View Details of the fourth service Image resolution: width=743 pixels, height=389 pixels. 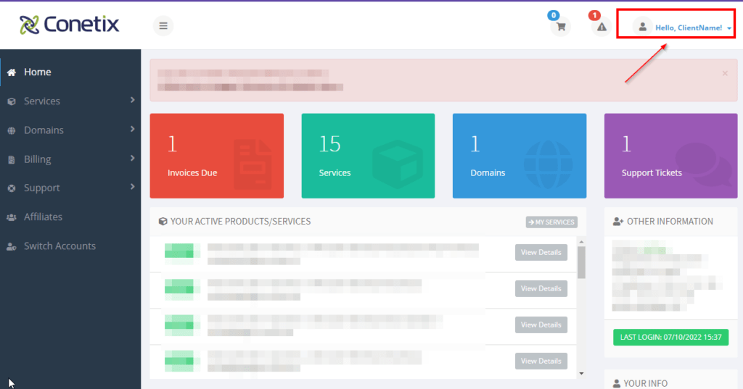click(541, 361)
